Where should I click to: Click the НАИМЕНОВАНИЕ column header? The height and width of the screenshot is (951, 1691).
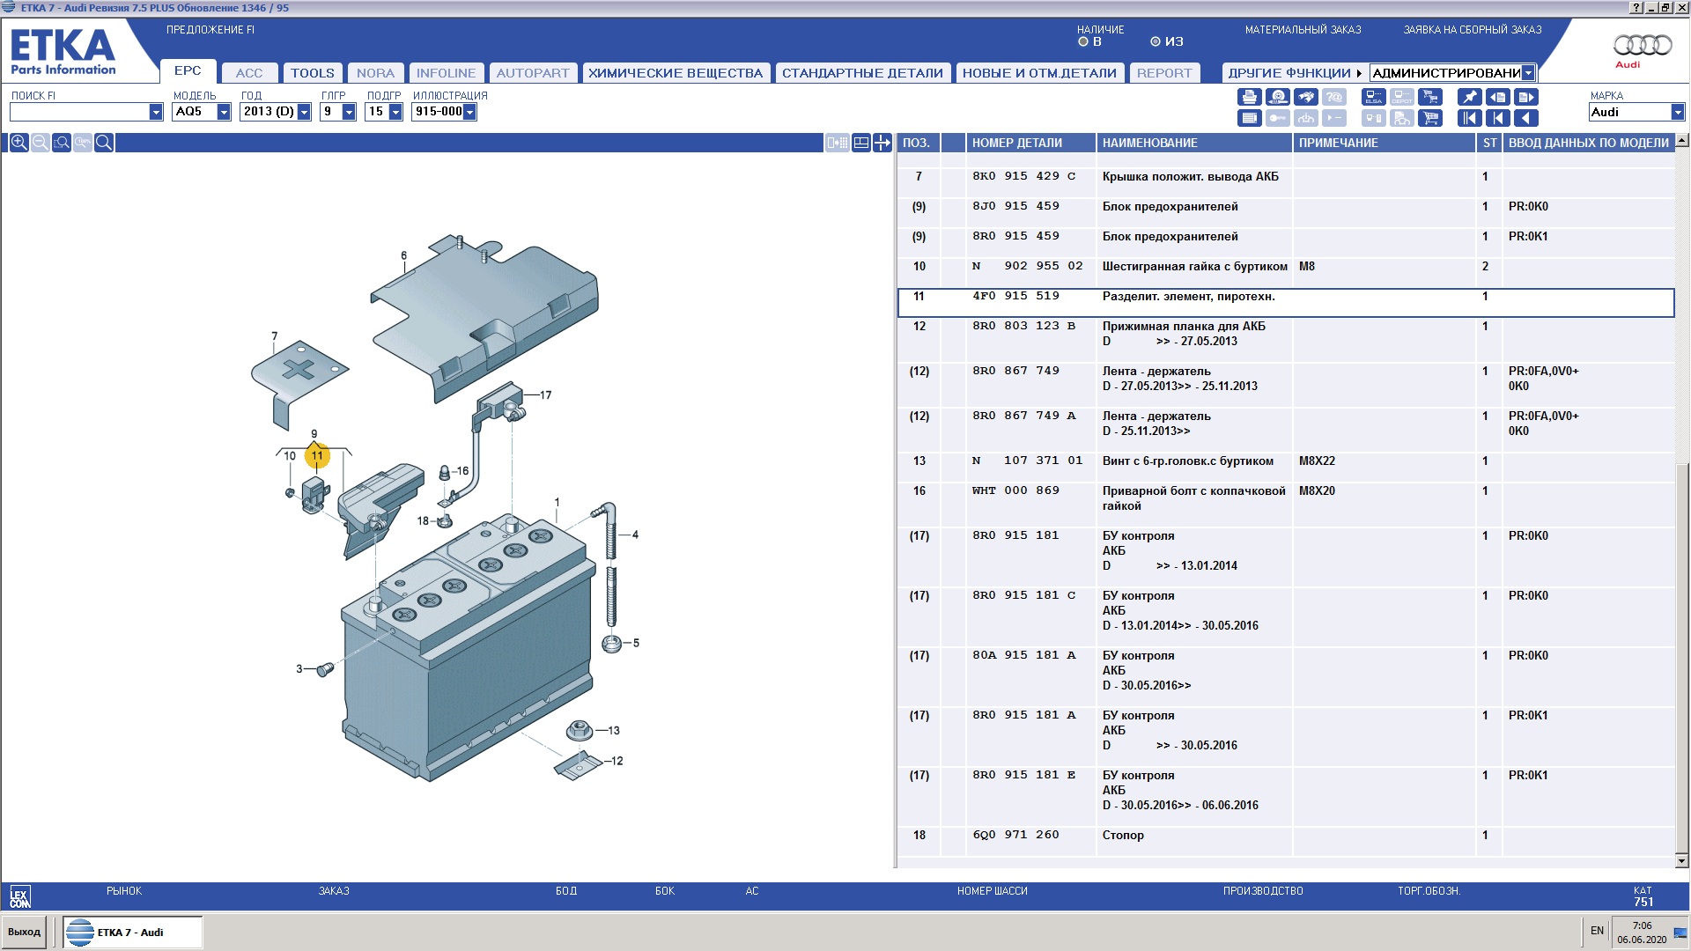click(x=1195, y=143)
